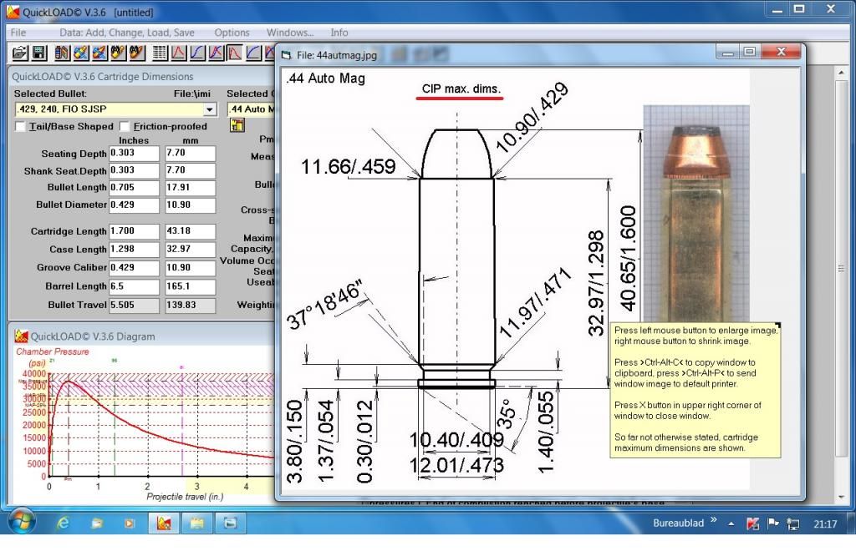Enable the Tail/Base Shaped checkbox

click(x=21, y=126)
